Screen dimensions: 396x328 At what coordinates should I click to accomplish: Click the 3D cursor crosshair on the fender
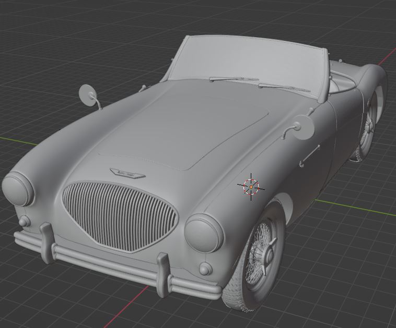point(251,187)
